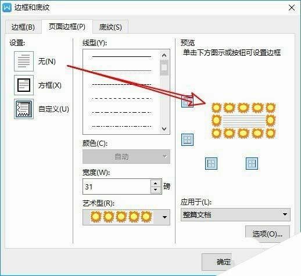Click the line style list scroll-up arrow
301x276 pixels.
(x=164, y=55)
